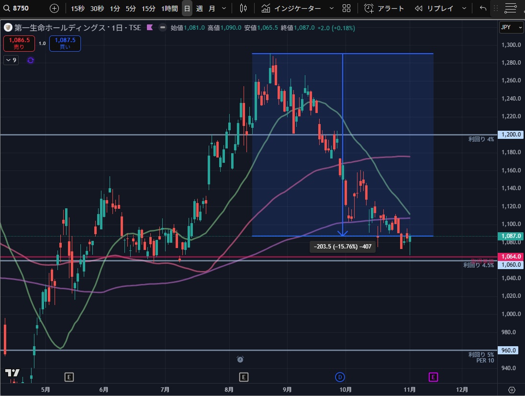Click the add symbol plus icon
Image resolution: width=525 pixels, height=396 pixels.
point(54,8)
